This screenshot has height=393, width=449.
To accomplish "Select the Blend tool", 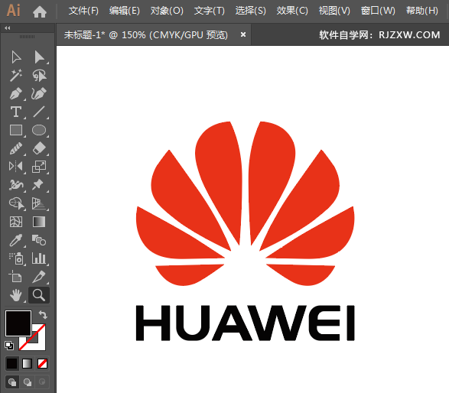I will [x=39, y=240].
